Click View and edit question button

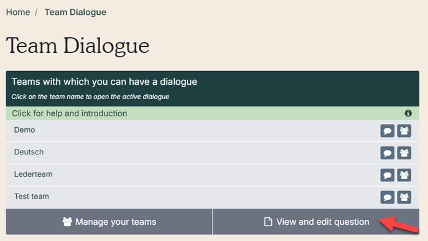[316, 222]
